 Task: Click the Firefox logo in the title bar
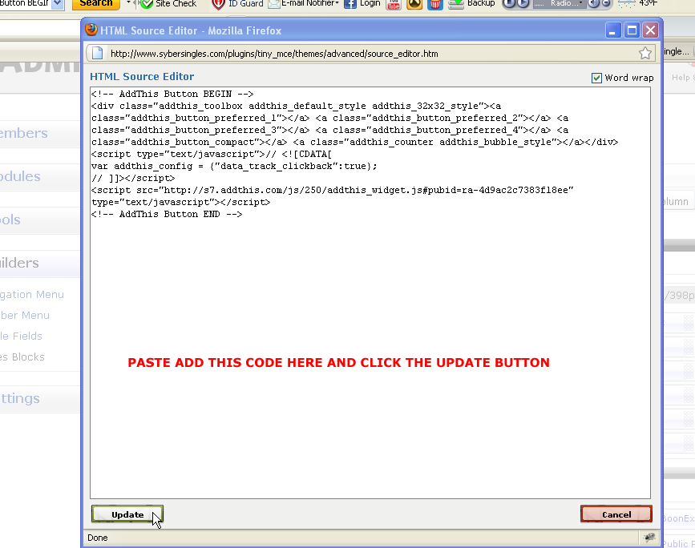[91, 30]
